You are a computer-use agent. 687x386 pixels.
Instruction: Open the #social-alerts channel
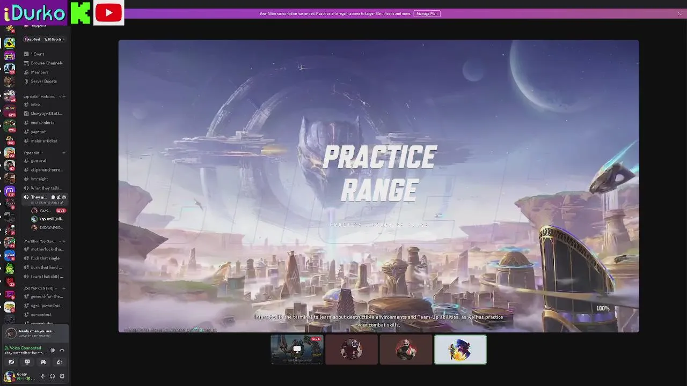(x=45, y=123)
